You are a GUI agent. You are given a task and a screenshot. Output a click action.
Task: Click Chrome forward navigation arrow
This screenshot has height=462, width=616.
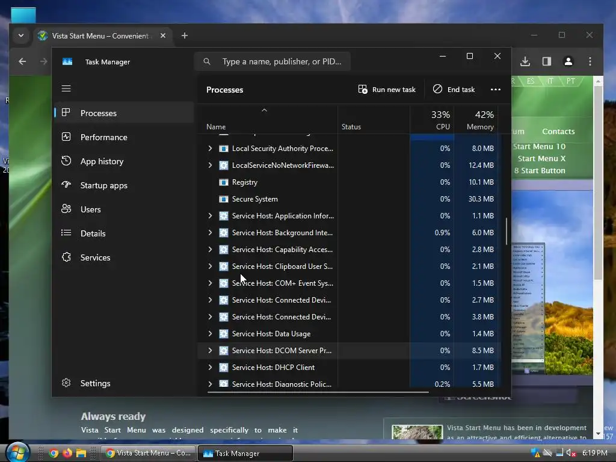click(43, 61)
